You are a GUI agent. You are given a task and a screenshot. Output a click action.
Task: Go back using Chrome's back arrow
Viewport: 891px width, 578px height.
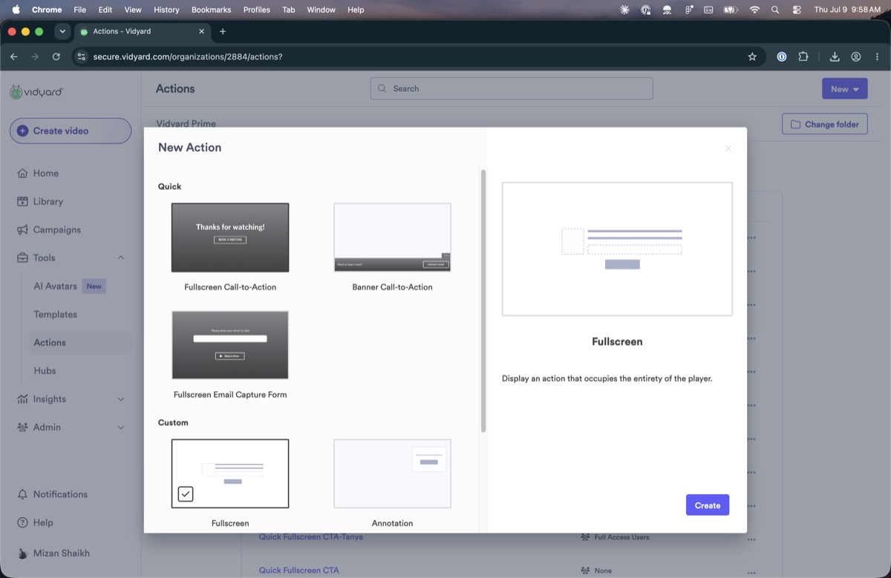[14, 56]
